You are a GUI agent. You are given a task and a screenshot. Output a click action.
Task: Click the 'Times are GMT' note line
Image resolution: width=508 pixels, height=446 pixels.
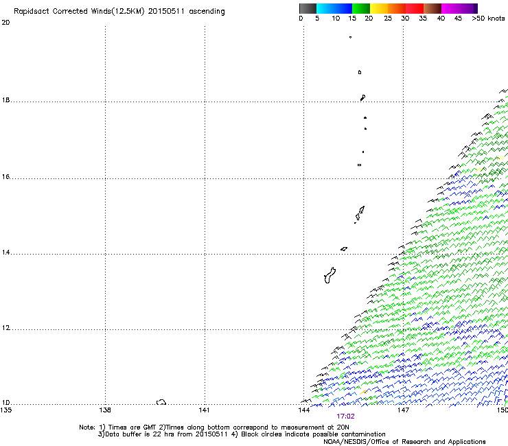[x=214, y=427]
